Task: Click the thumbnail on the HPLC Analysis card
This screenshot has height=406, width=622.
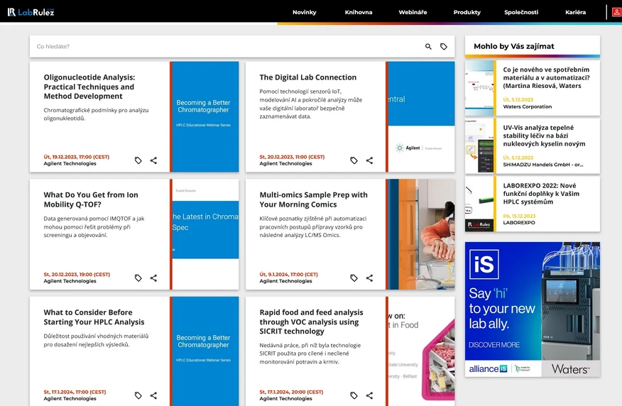Action: [204, 351]
